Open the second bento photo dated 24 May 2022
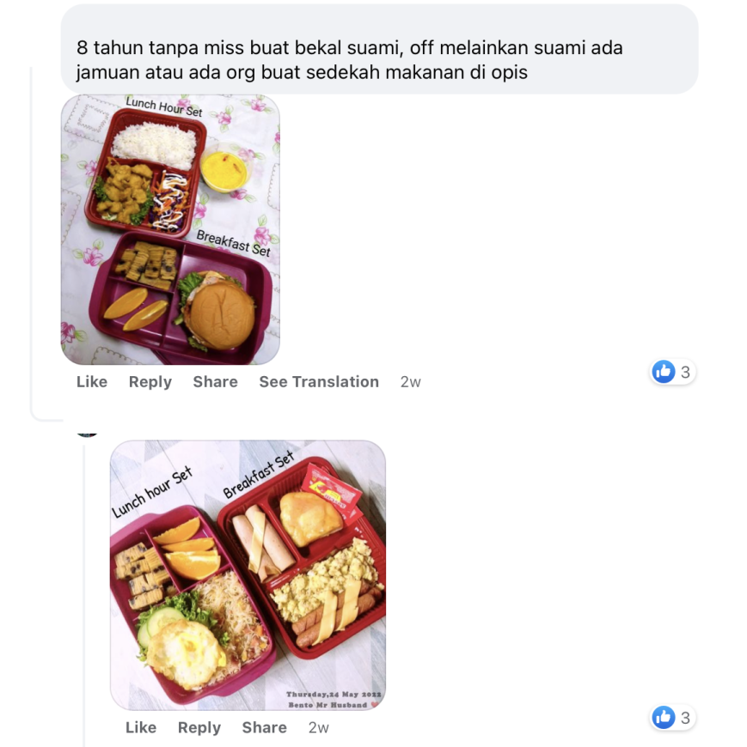The height and width of the screenshot is (747, 747). (x=248, y=575)
